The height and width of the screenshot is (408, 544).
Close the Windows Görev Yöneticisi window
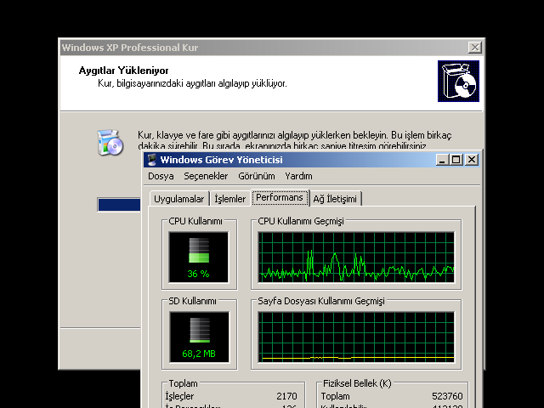tap(472, 160)
